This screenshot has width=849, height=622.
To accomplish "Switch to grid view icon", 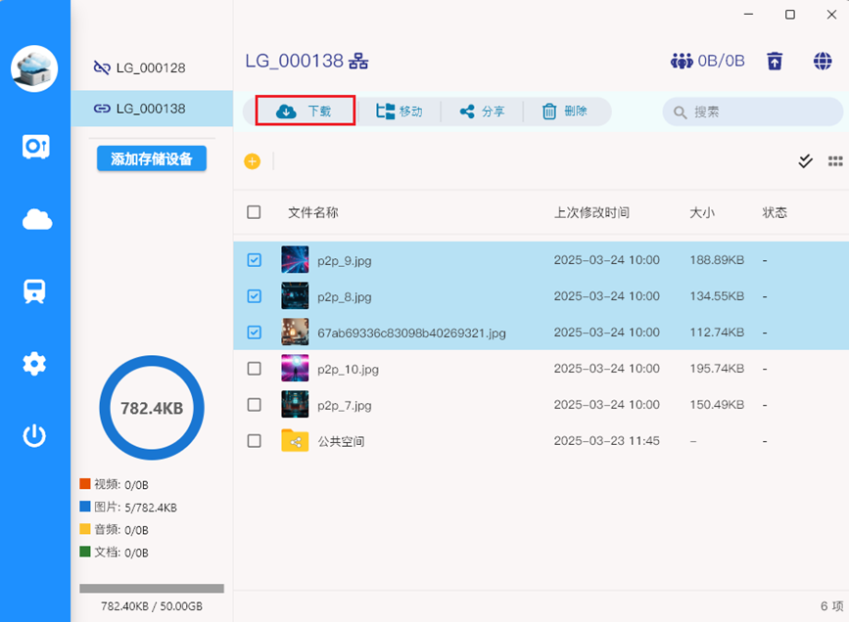I will pyautogui.click(x=835, y=160).
